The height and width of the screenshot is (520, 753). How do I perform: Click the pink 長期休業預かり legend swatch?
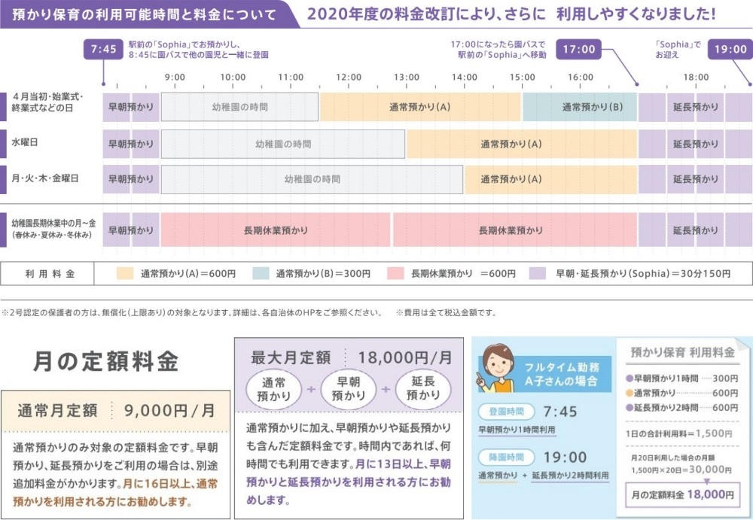tap(395, 274)
